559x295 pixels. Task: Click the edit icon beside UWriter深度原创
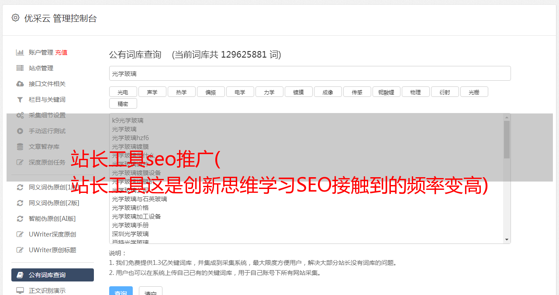point(20,234)
